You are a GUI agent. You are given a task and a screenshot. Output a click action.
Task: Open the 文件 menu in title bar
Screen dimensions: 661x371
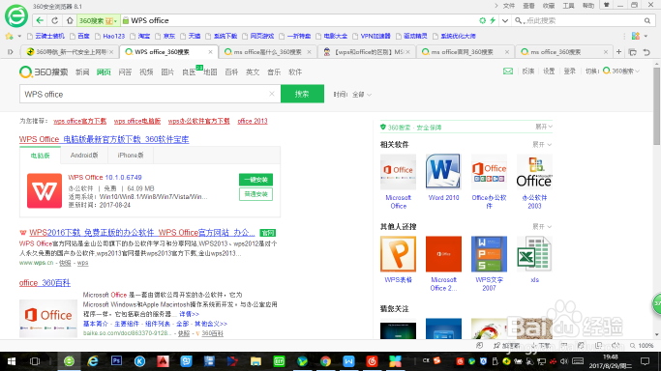coord(509,6)
